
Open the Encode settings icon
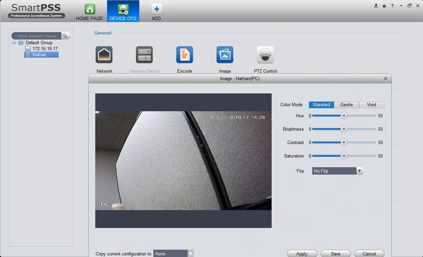[x=184, y=55]
